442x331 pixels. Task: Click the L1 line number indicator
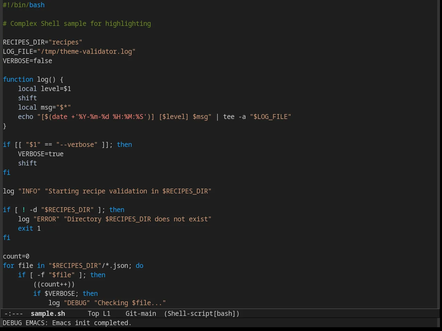[x=106, y=313]
